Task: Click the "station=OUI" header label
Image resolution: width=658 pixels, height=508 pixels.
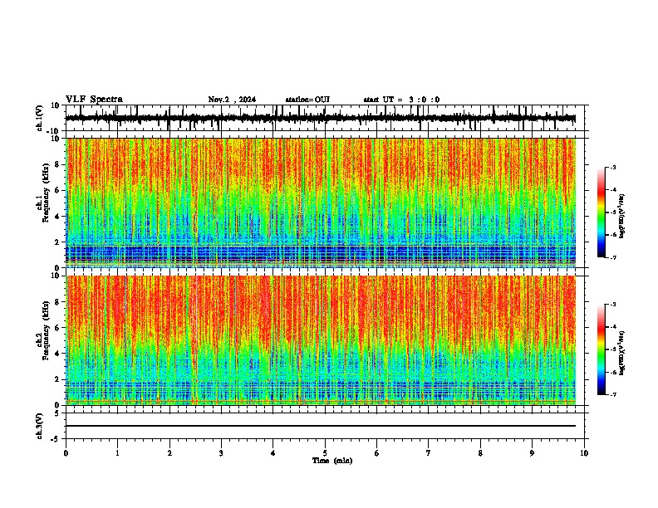Action: (x=307, y=100)
